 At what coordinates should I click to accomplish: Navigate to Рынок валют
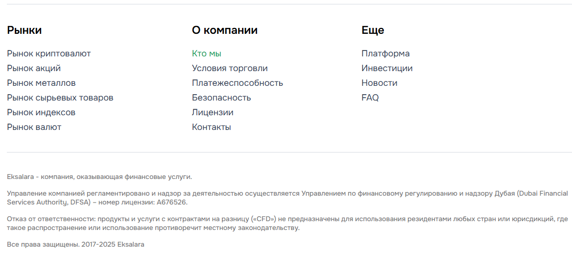tap(34, 127)
